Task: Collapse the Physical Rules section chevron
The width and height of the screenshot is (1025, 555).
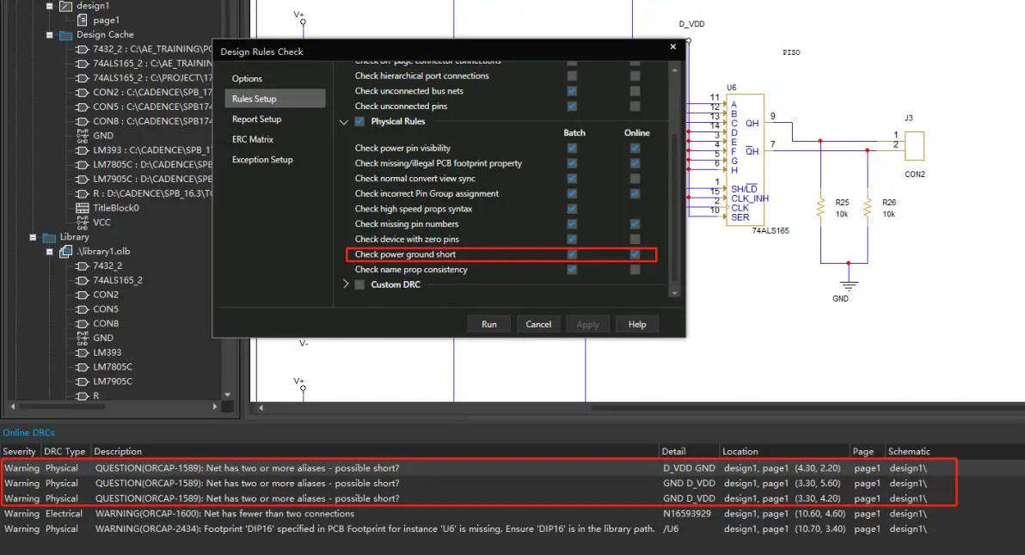Action: (344, 122)
